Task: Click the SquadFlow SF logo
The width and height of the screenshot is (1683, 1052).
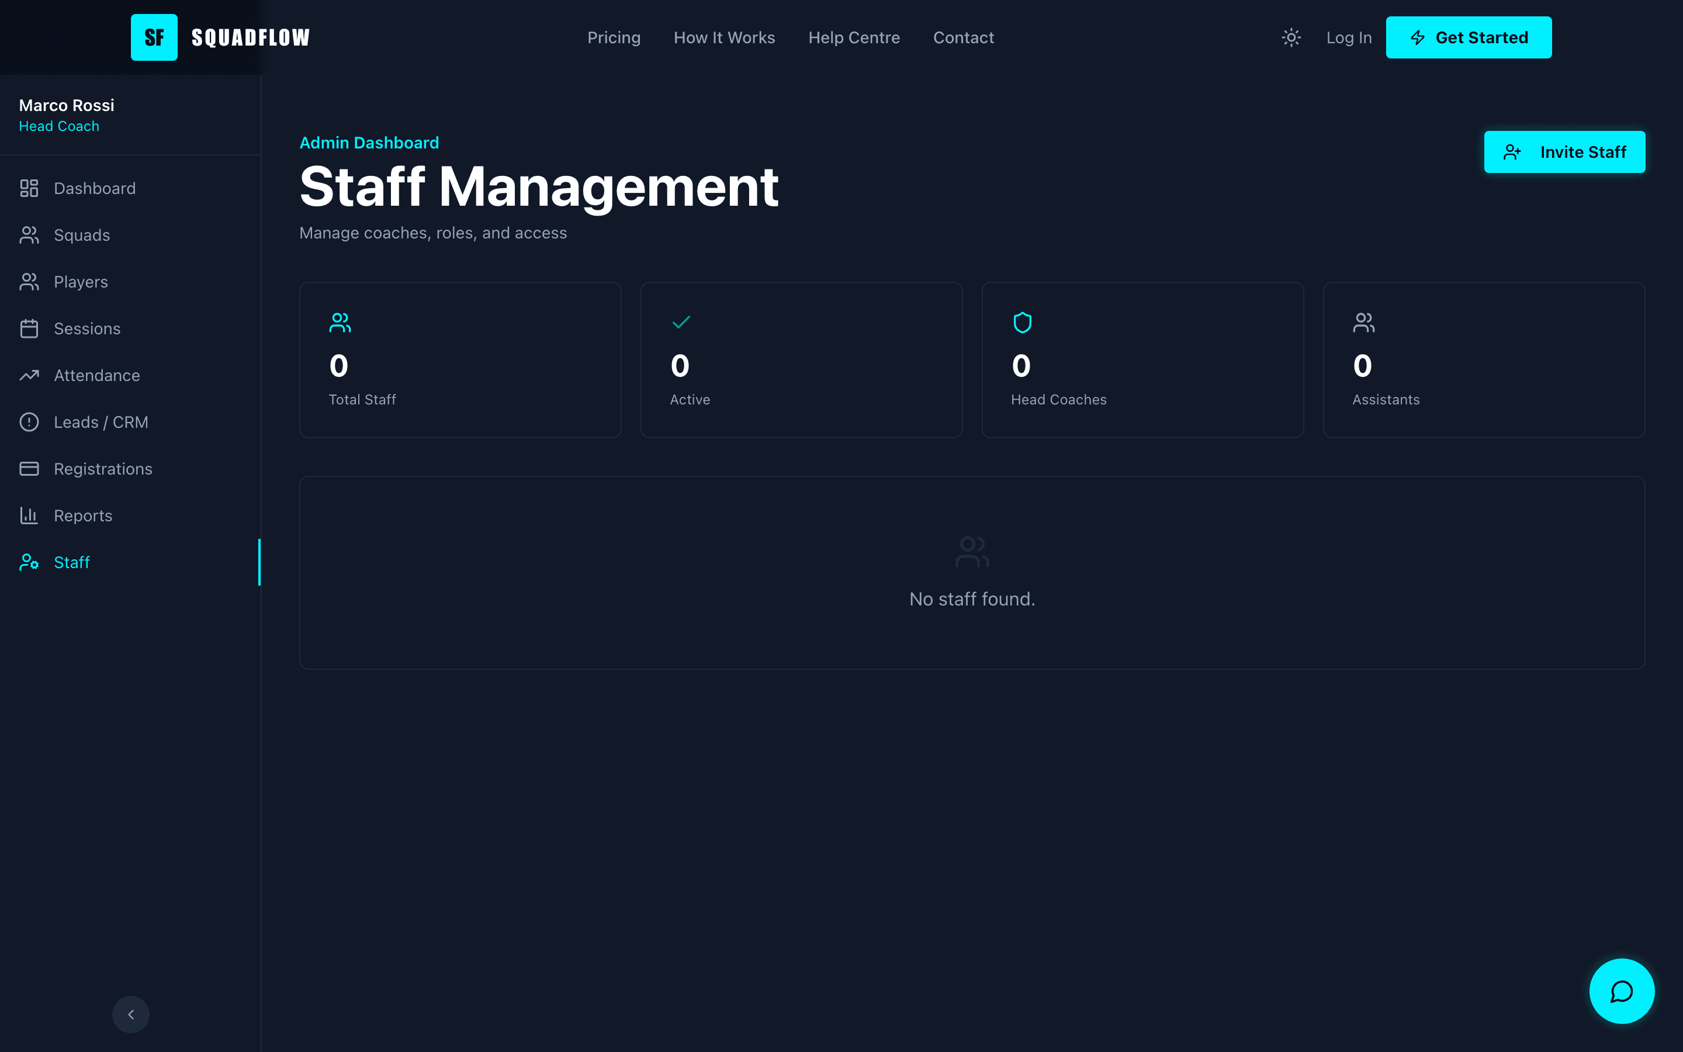Action: 154,37
